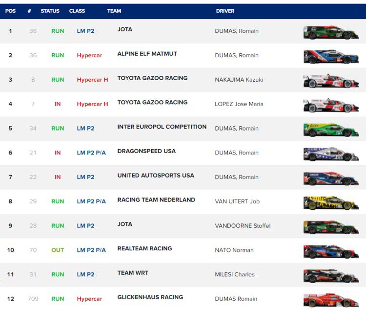Select driver VANDOORNE Stoffel

pyautogui.click(x=243, y=225)
